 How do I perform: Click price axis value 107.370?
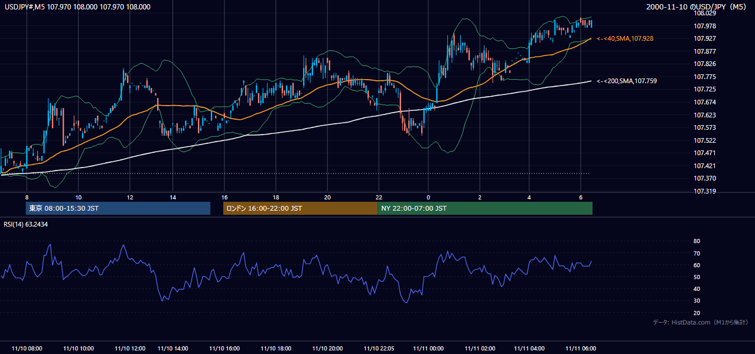[705, 178]
